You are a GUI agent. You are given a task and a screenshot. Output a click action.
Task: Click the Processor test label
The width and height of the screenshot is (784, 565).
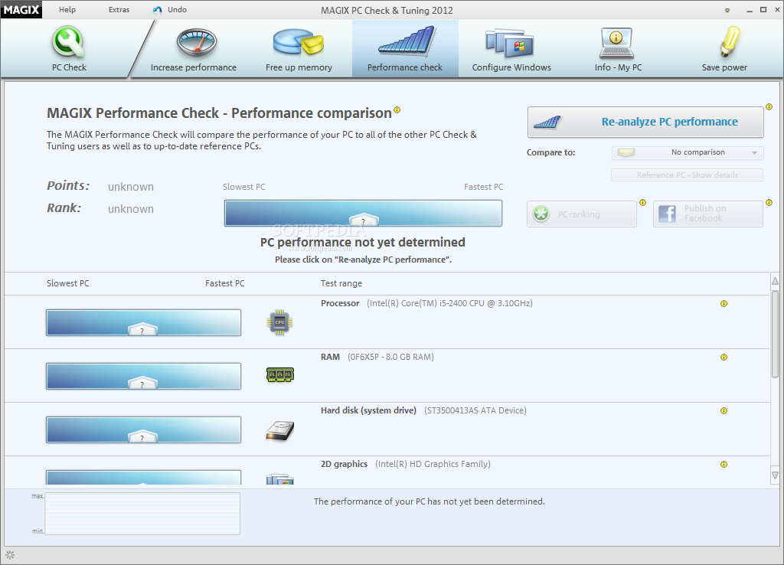(x=340, y=303)
